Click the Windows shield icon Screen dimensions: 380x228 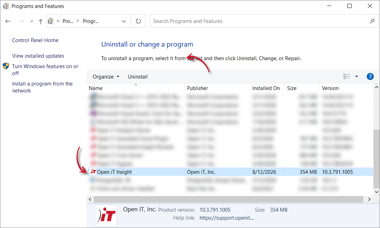pos(6,66)
